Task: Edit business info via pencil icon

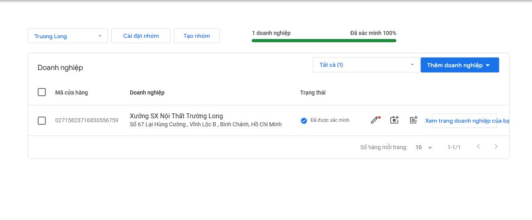Action: tap(375, 120)
